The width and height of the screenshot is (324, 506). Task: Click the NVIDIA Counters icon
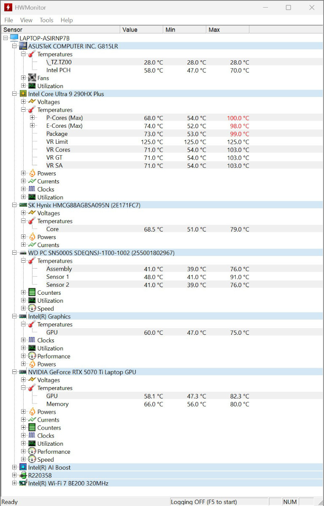32,428
